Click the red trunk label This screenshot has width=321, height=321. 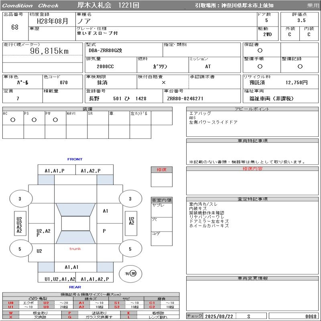[75, 249]
